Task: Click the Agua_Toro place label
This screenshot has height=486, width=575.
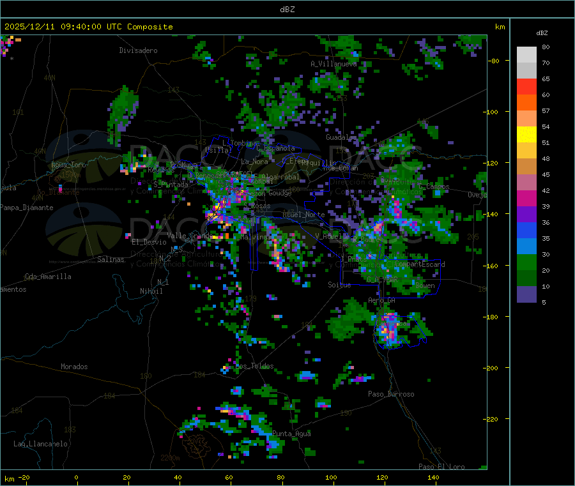Action: click(x=68, y=165)
